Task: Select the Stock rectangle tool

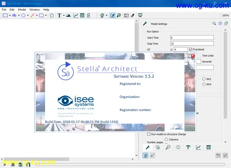Action: coord(5,15)
